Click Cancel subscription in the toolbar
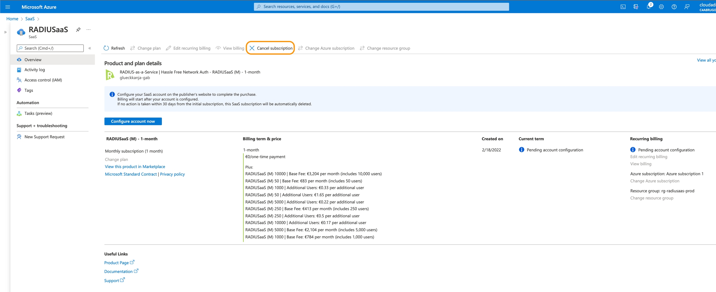The image size is (716, 292). pyautogui.click(x=271, y=48)
